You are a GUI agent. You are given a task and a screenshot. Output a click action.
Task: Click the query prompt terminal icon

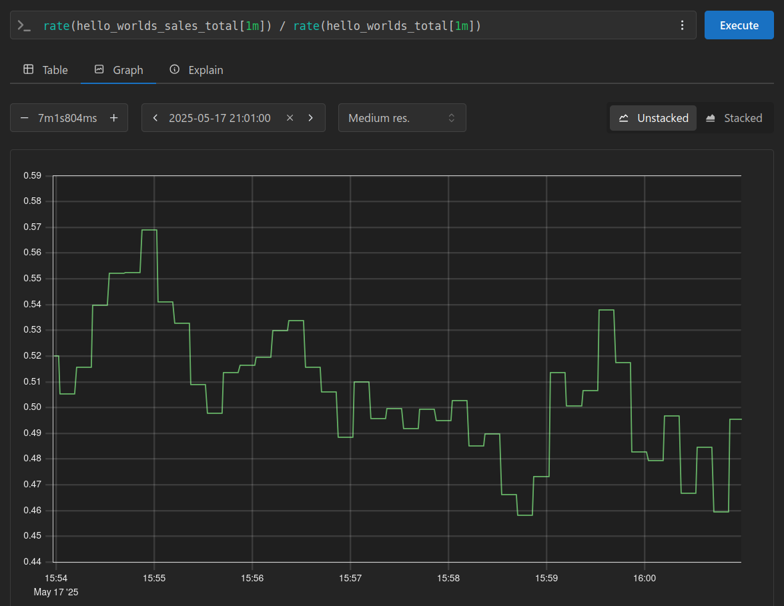coord(24,25)
